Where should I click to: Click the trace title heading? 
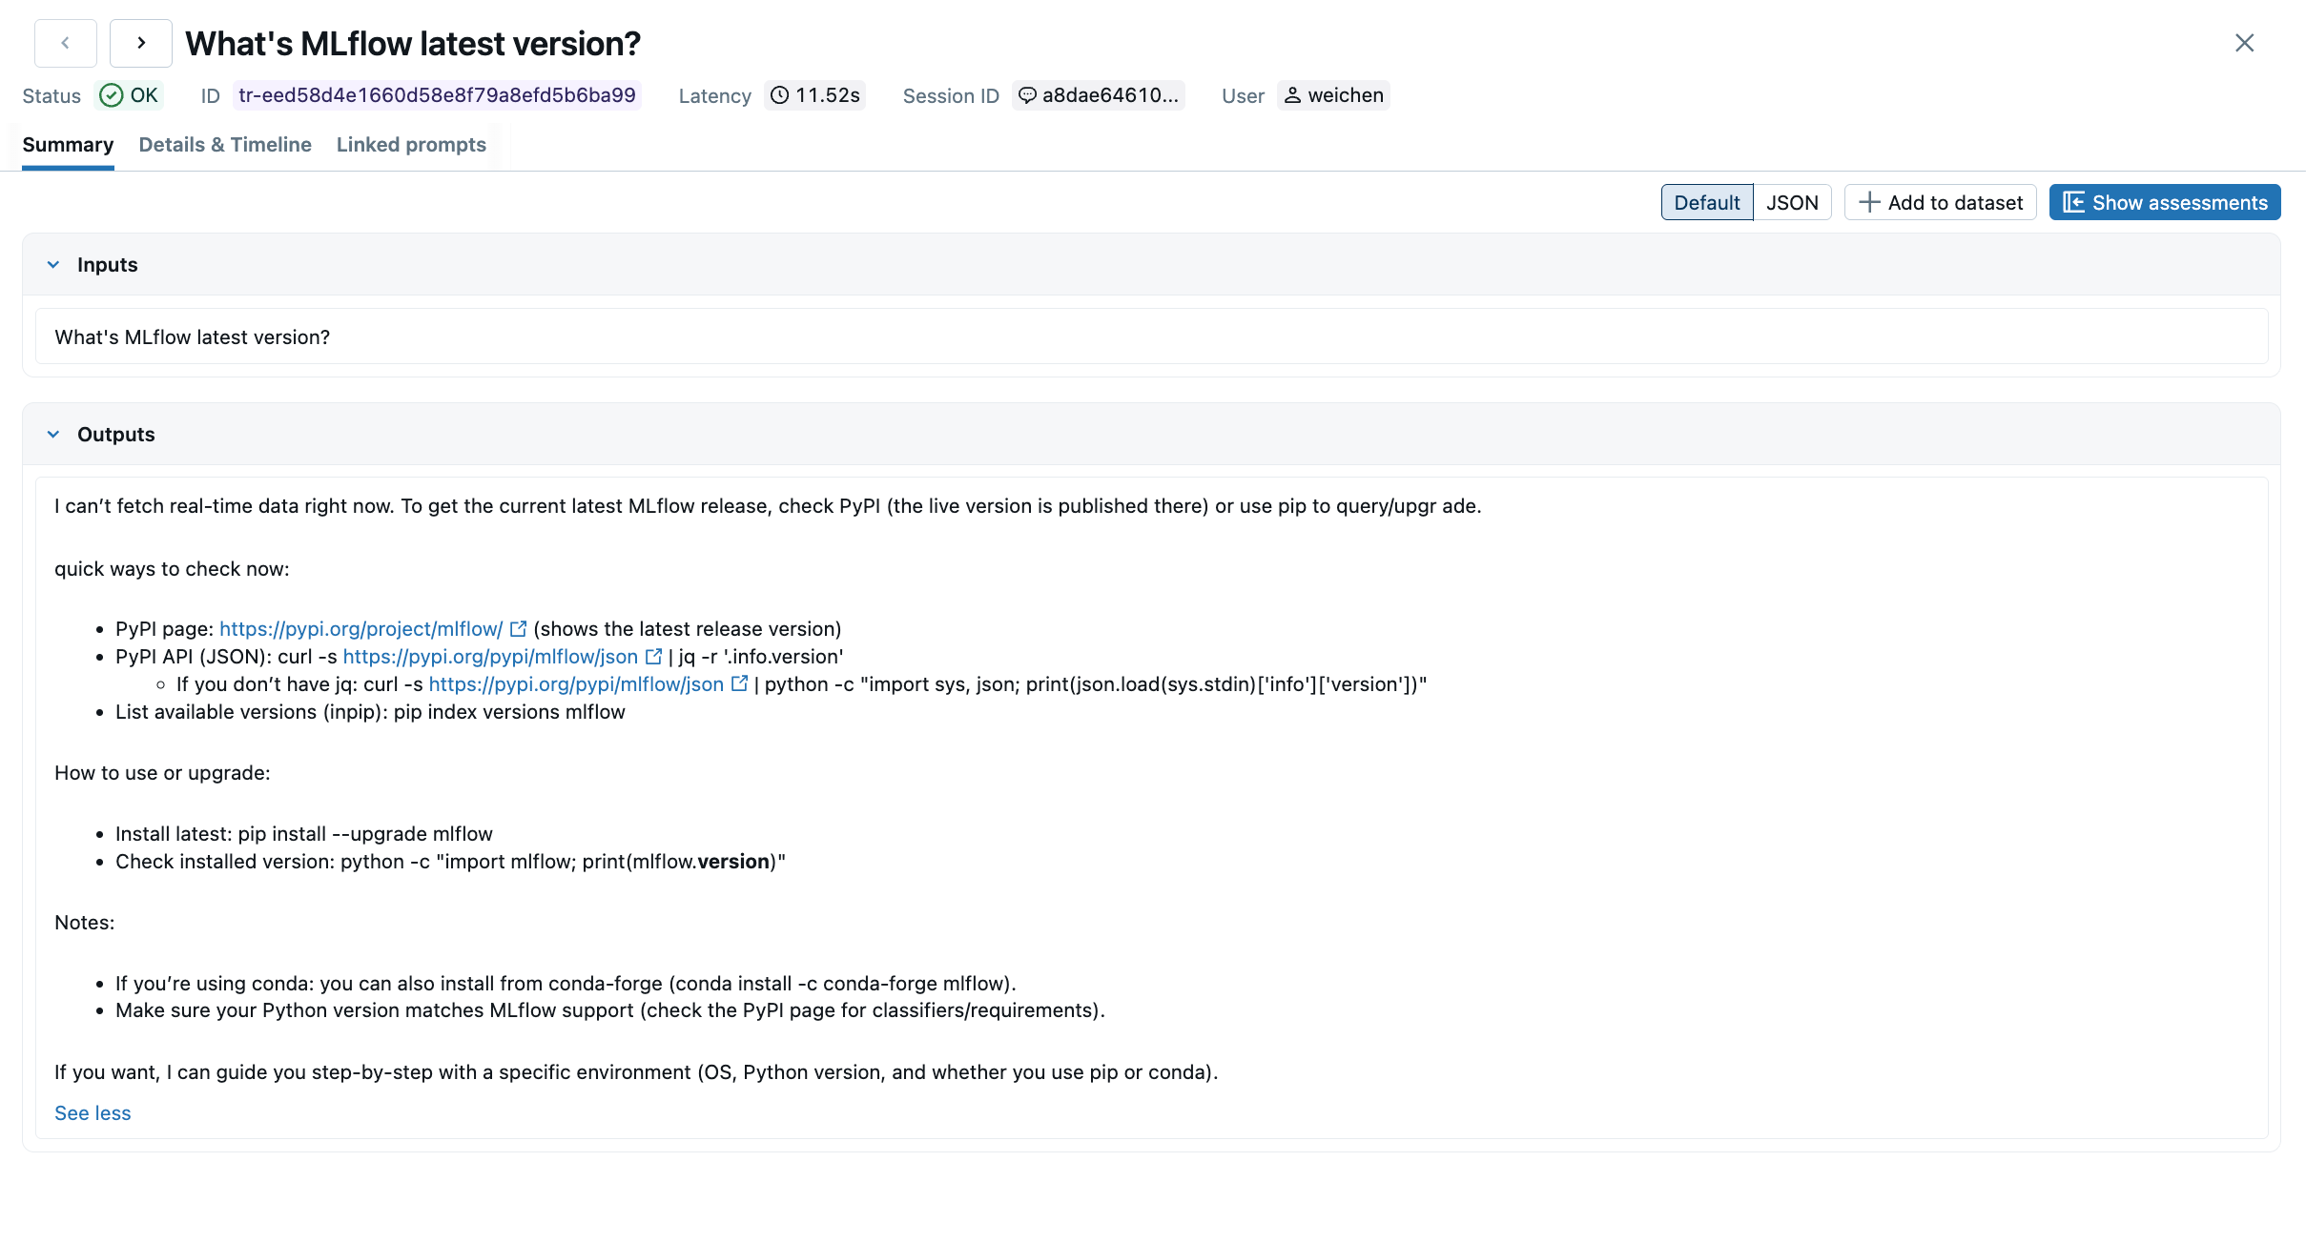point(413,44)
